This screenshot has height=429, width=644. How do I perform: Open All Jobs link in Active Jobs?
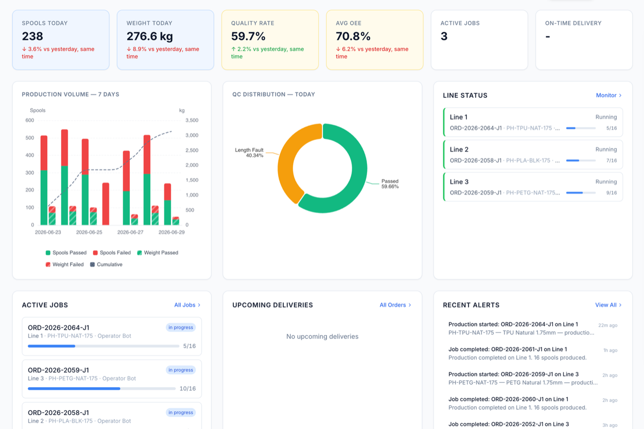click(187, 305)
